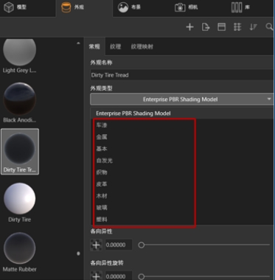The image size is (275, 280).
Task: Choose 车漆 in appearance type list
Action: (102, 125)
